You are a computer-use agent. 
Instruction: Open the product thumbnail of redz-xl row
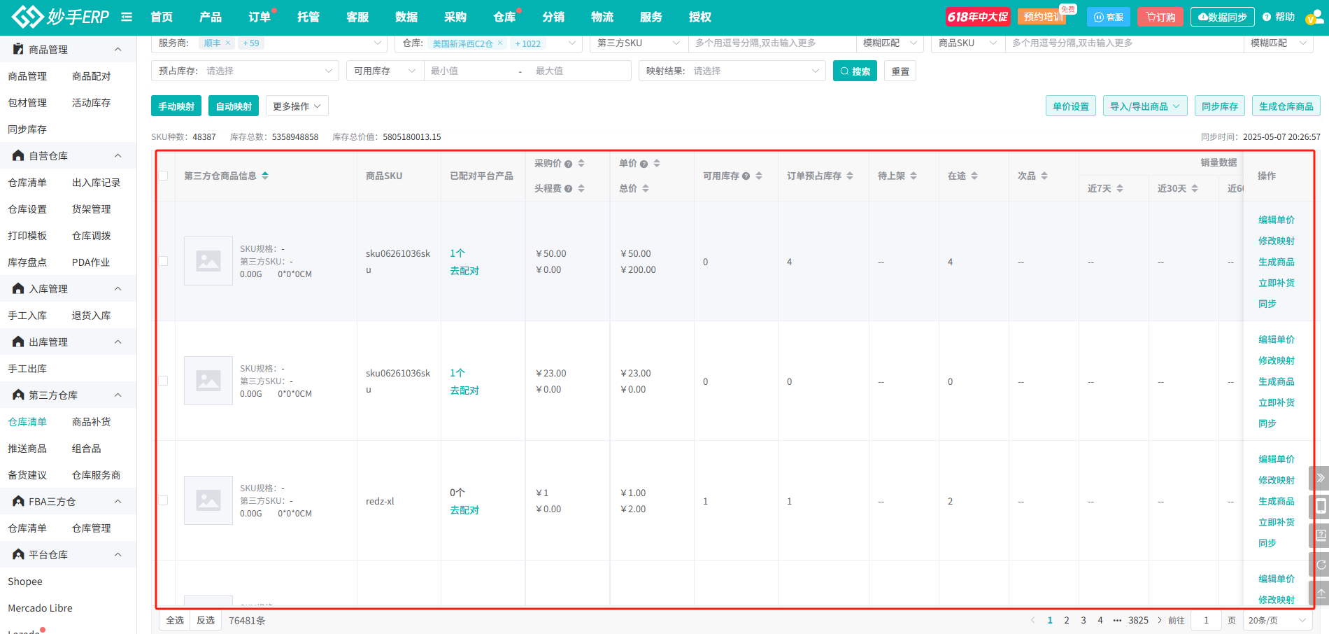pos(208,500)
